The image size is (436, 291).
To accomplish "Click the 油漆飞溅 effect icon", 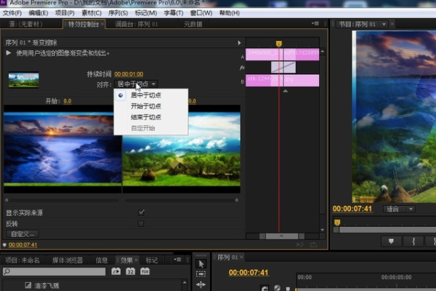I will 28,285.
